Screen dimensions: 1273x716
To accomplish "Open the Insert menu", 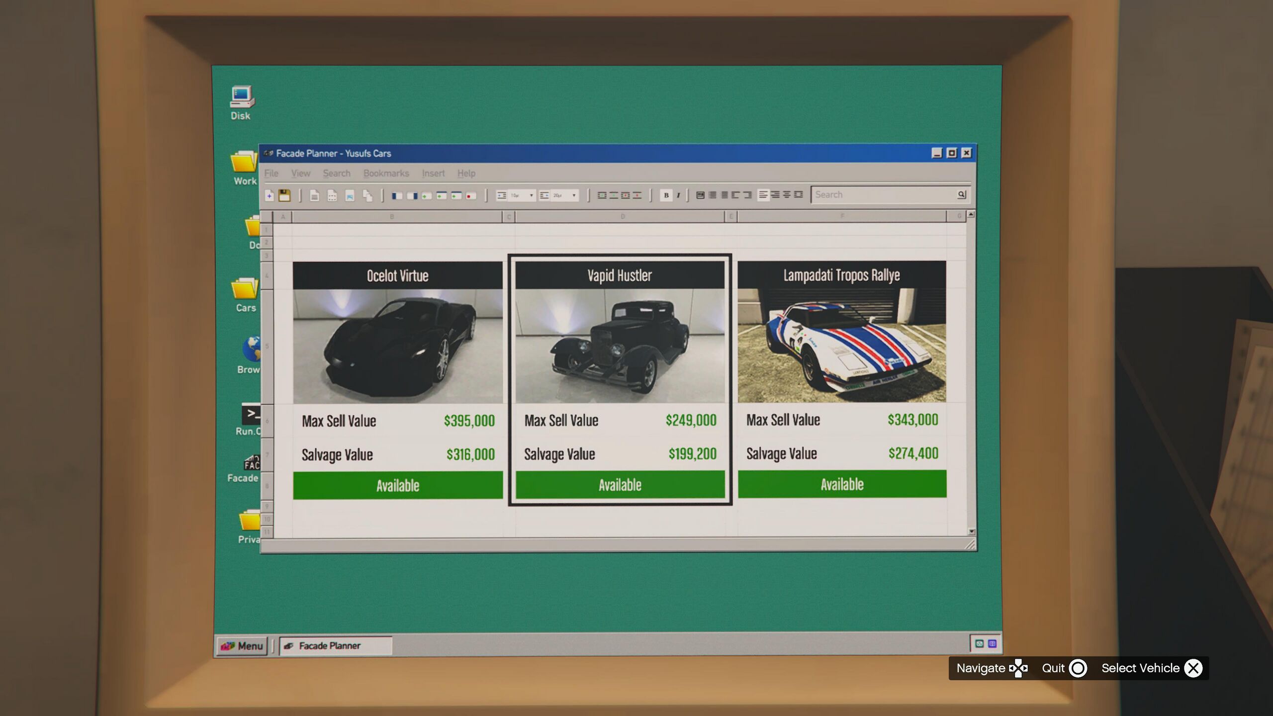I will coord(433,173).
